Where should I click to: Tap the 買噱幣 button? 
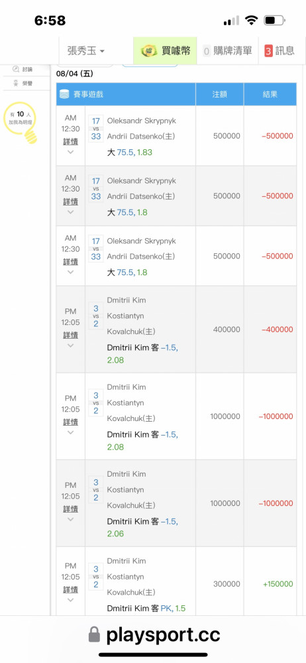165,51
